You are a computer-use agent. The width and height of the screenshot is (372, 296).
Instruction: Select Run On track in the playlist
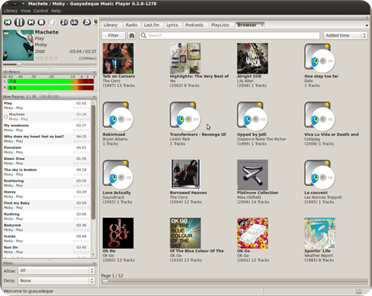coord(47,250)
